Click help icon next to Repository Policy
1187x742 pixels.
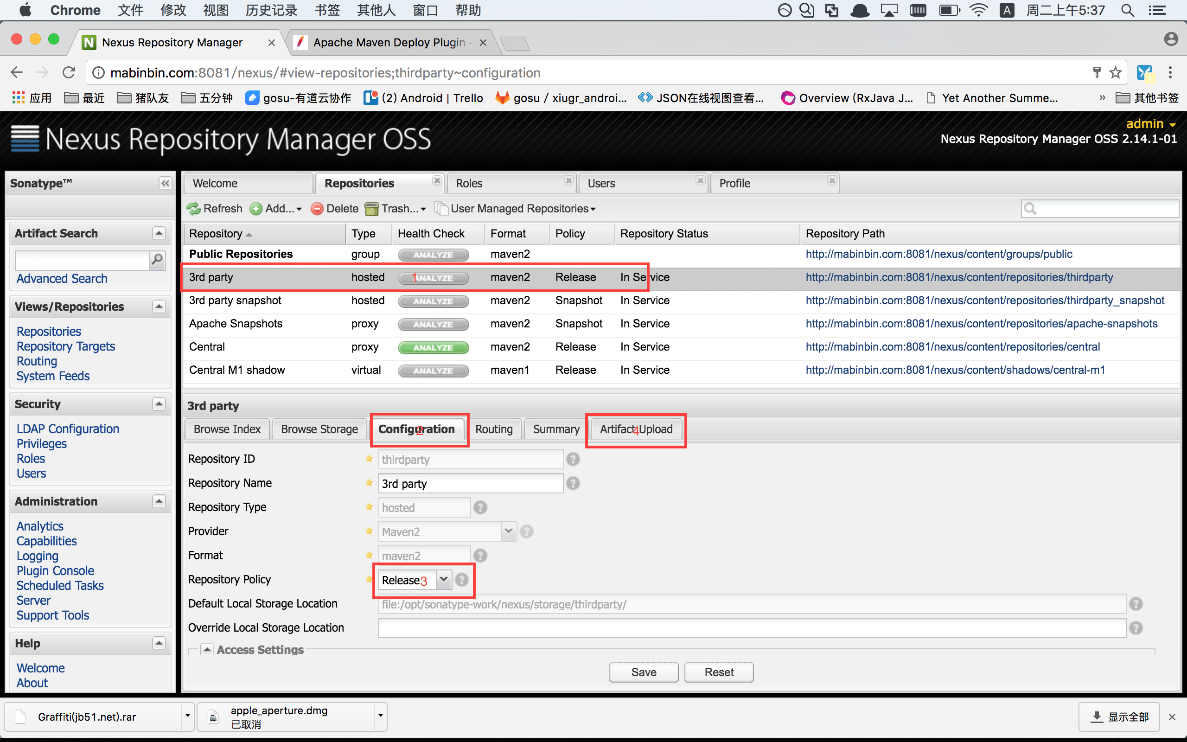(x=461, y=580)
